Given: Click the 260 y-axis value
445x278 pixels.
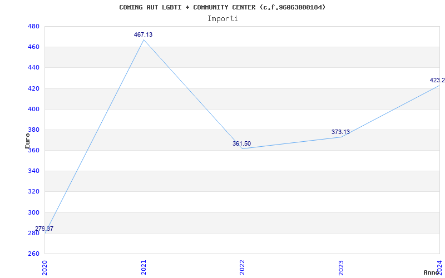Looking at the screenshot, I should (x=33, y=254).
